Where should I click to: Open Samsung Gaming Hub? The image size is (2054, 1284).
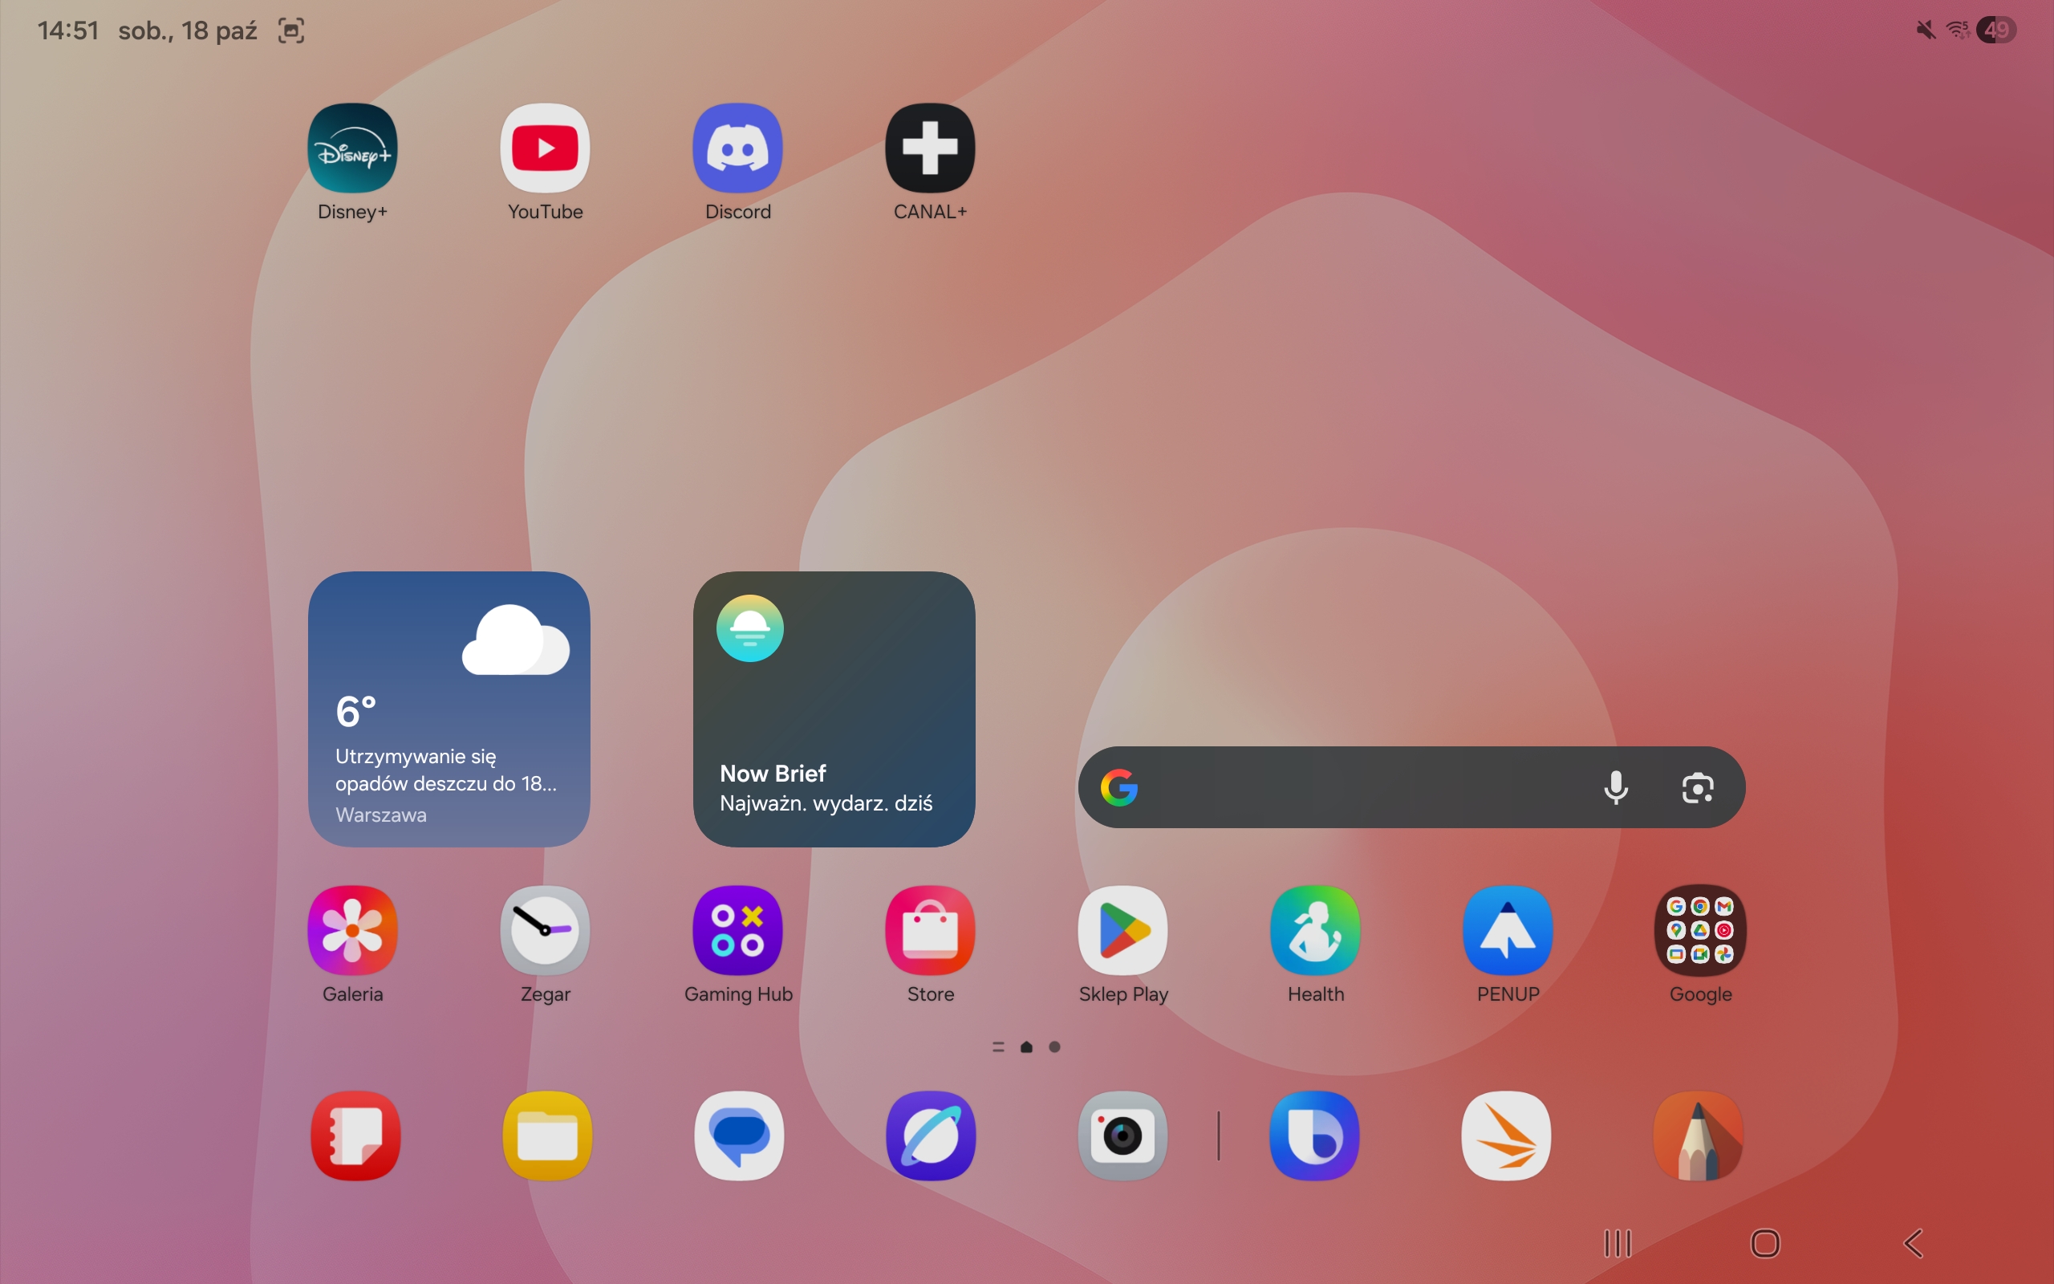tap(737, 931)
